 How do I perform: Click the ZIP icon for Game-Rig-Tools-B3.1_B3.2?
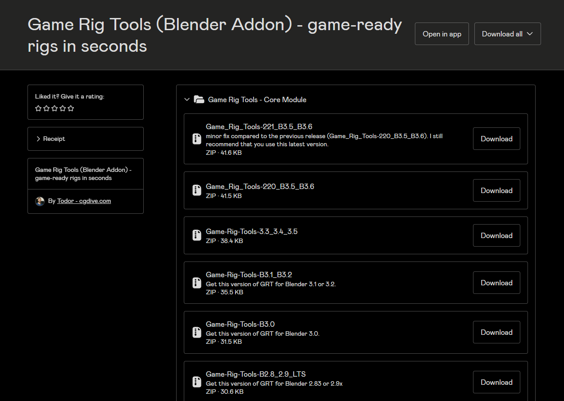[x=196, y=283]
